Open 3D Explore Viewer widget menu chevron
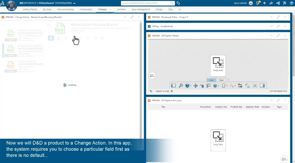This screenshot has height=163, width=295. click(x=285, y=36)
